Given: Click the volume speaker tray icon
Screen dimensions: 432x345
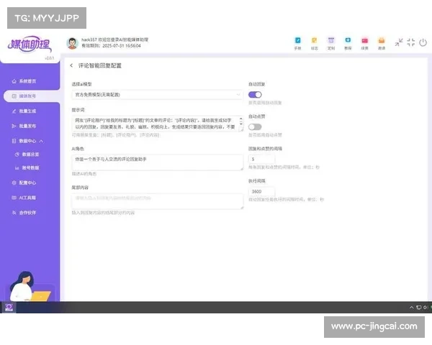Looking at the screenshot, I should point(426,308).
